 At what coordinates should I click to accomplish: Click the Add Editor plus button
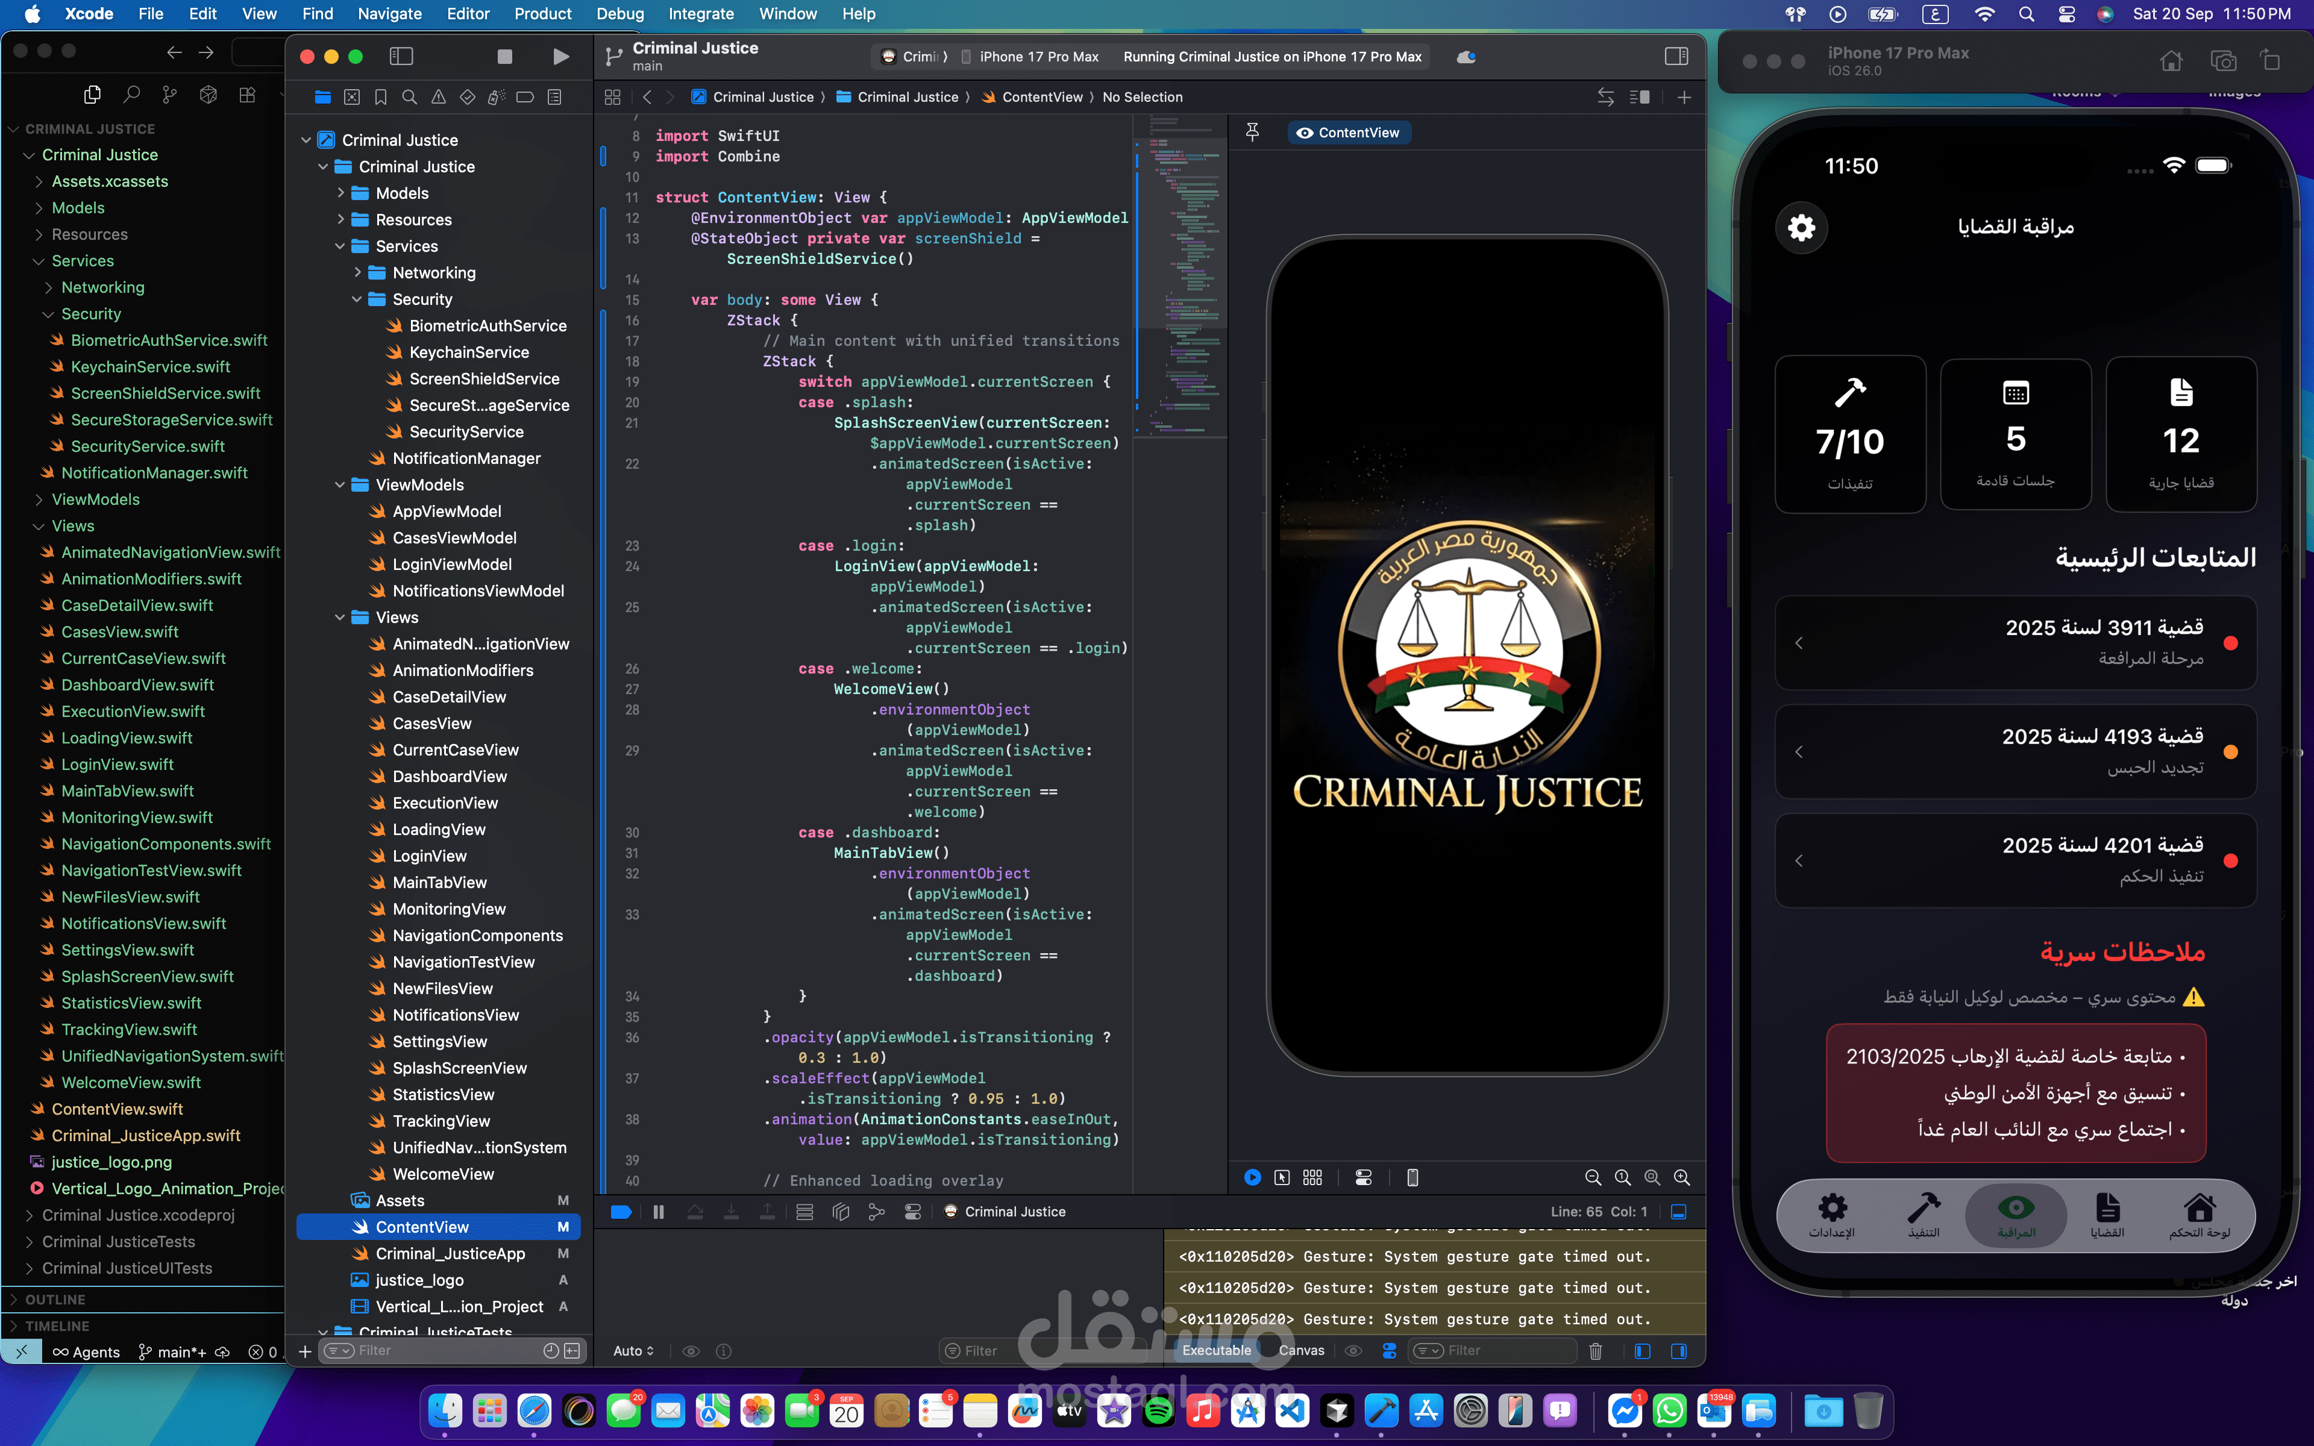click(1684, 98)
